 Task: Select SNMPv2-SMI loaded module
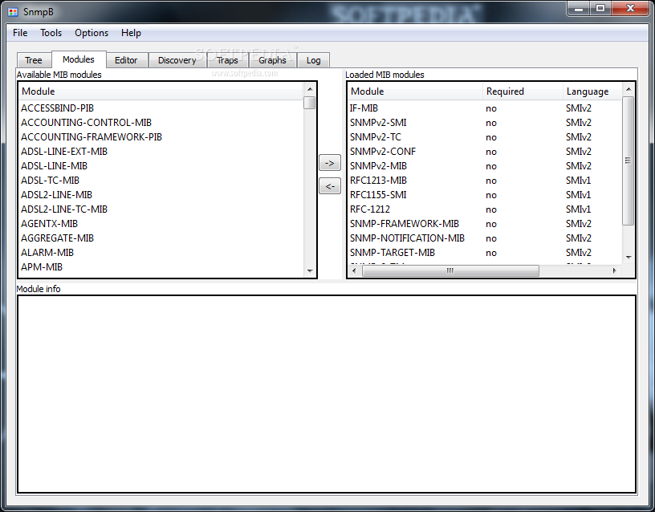377,122
